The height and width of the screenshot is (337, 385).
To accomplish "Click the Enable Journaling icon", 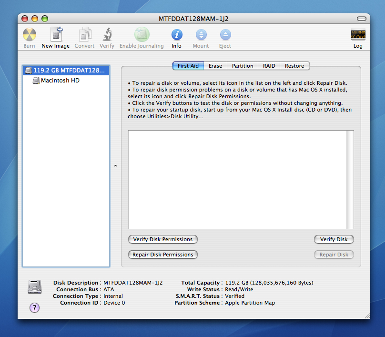I will pyautogui.click(x=142, y=34).
